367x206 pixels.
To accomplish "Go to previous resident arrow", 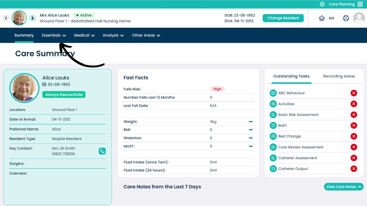I will pos(6,18).
